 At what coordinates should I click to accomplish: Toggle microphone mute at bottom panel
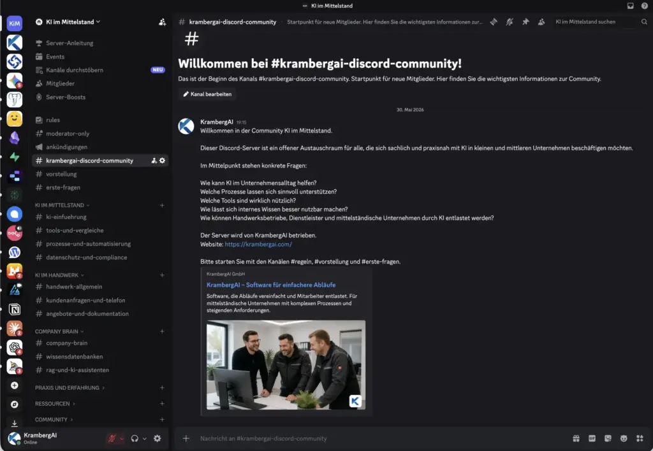click(x=112, y=438)
